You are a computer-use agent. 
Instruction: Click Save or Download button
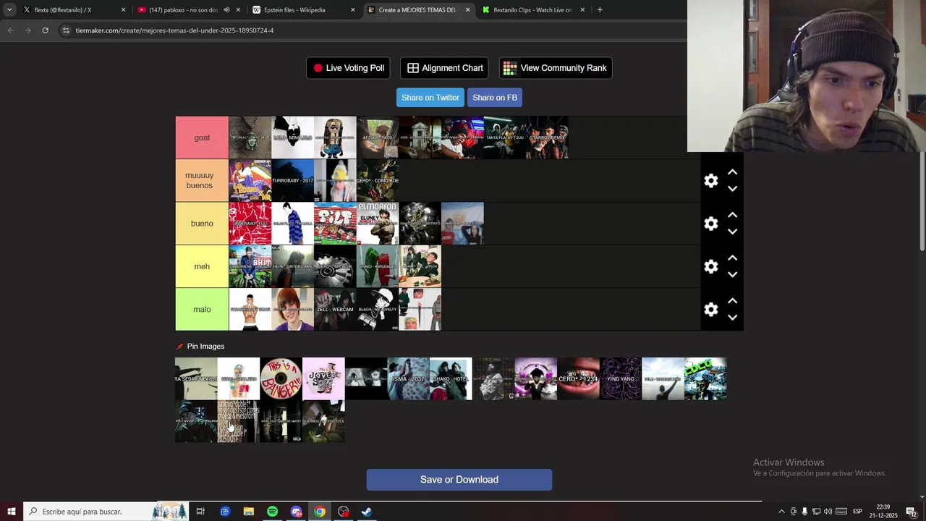coord(459,480)
